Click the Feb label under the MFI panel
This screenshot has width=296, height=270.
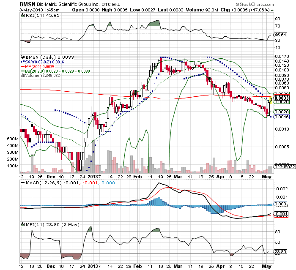click(137, 266)
